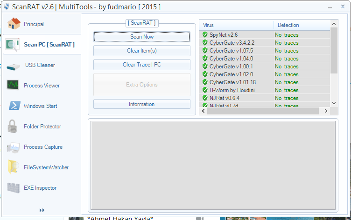The image size is (351, 220).
Task: Click the green shield beside CyberGate v1.02.0
Action: pyautogui.click(x=205, y=74)
